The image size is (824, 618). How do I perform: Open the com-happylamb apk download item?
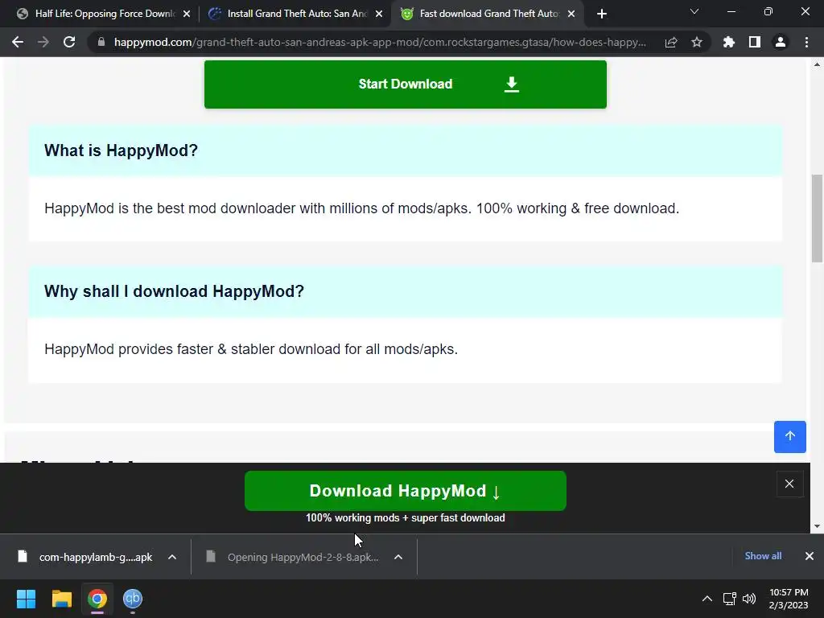(85, 557)
